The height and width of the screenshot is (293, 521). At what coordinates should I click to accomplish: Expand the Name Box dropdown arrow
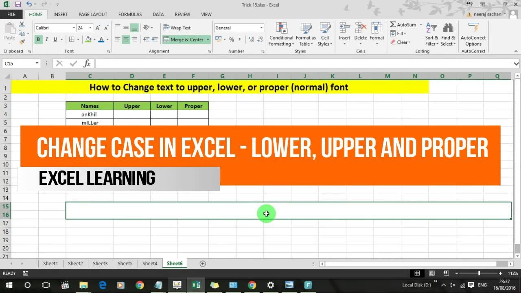coord(37,63)
